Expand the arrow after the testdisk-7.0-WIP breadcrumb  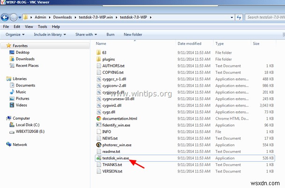coord(151,17)
